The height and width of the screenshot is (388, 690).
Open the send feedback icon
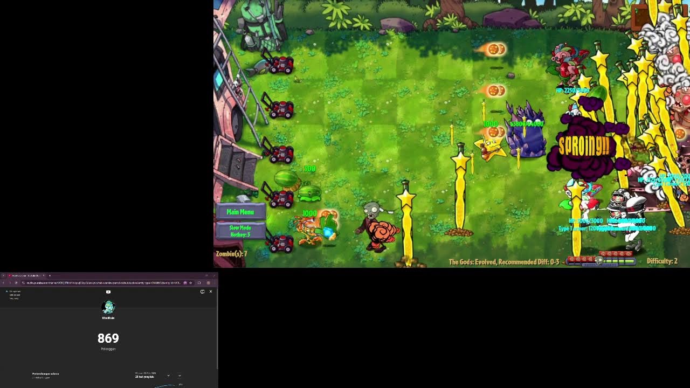[x=202, y=292]
